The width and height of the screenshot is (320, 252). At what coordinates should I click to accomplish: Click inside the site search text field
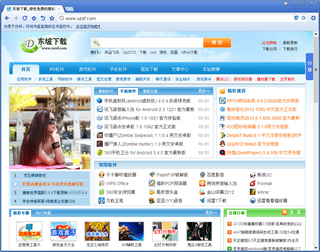(152, 43)
